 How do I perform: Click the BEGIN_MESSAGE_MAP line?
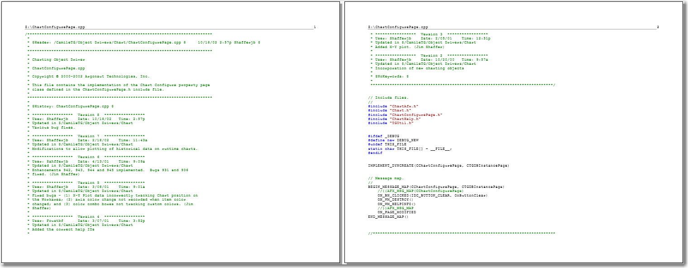(x=436, y=187)
